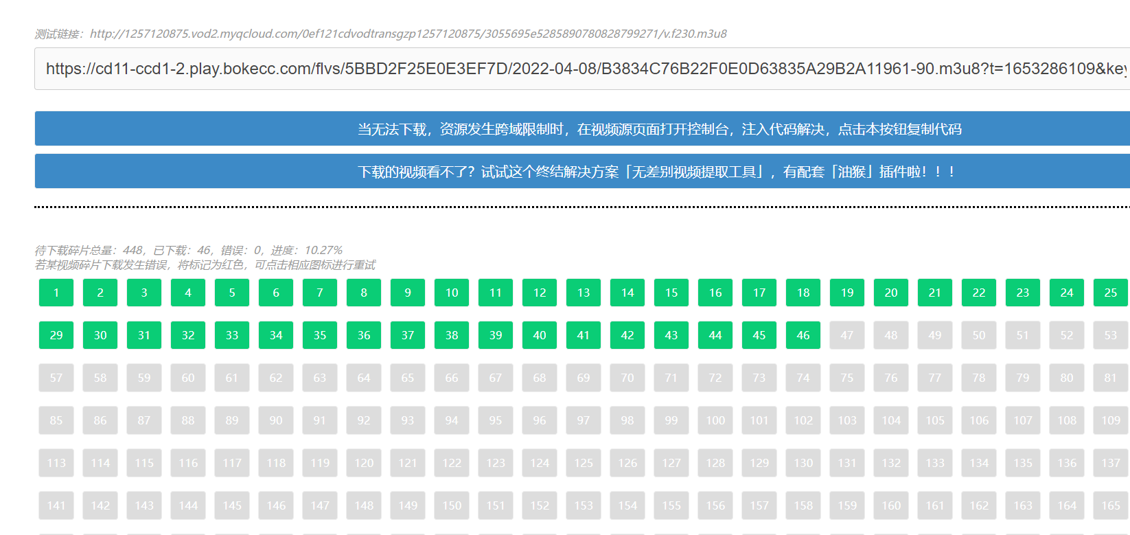Click pending segment 85
The height and width of the screenshot is (535, 1130).
click(x=56, y=420)
